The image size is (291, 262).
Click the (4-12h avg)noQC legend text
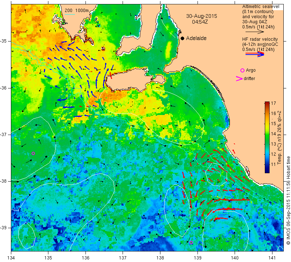coord(260,44)
